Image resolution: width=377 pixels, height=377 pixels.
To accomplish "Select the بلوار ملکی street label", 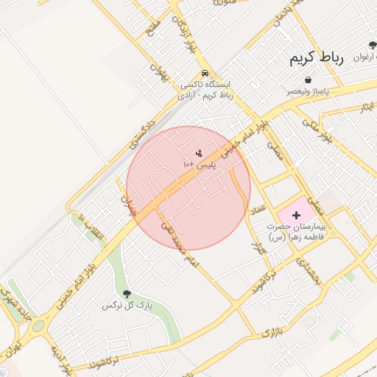I will point(317,131).
